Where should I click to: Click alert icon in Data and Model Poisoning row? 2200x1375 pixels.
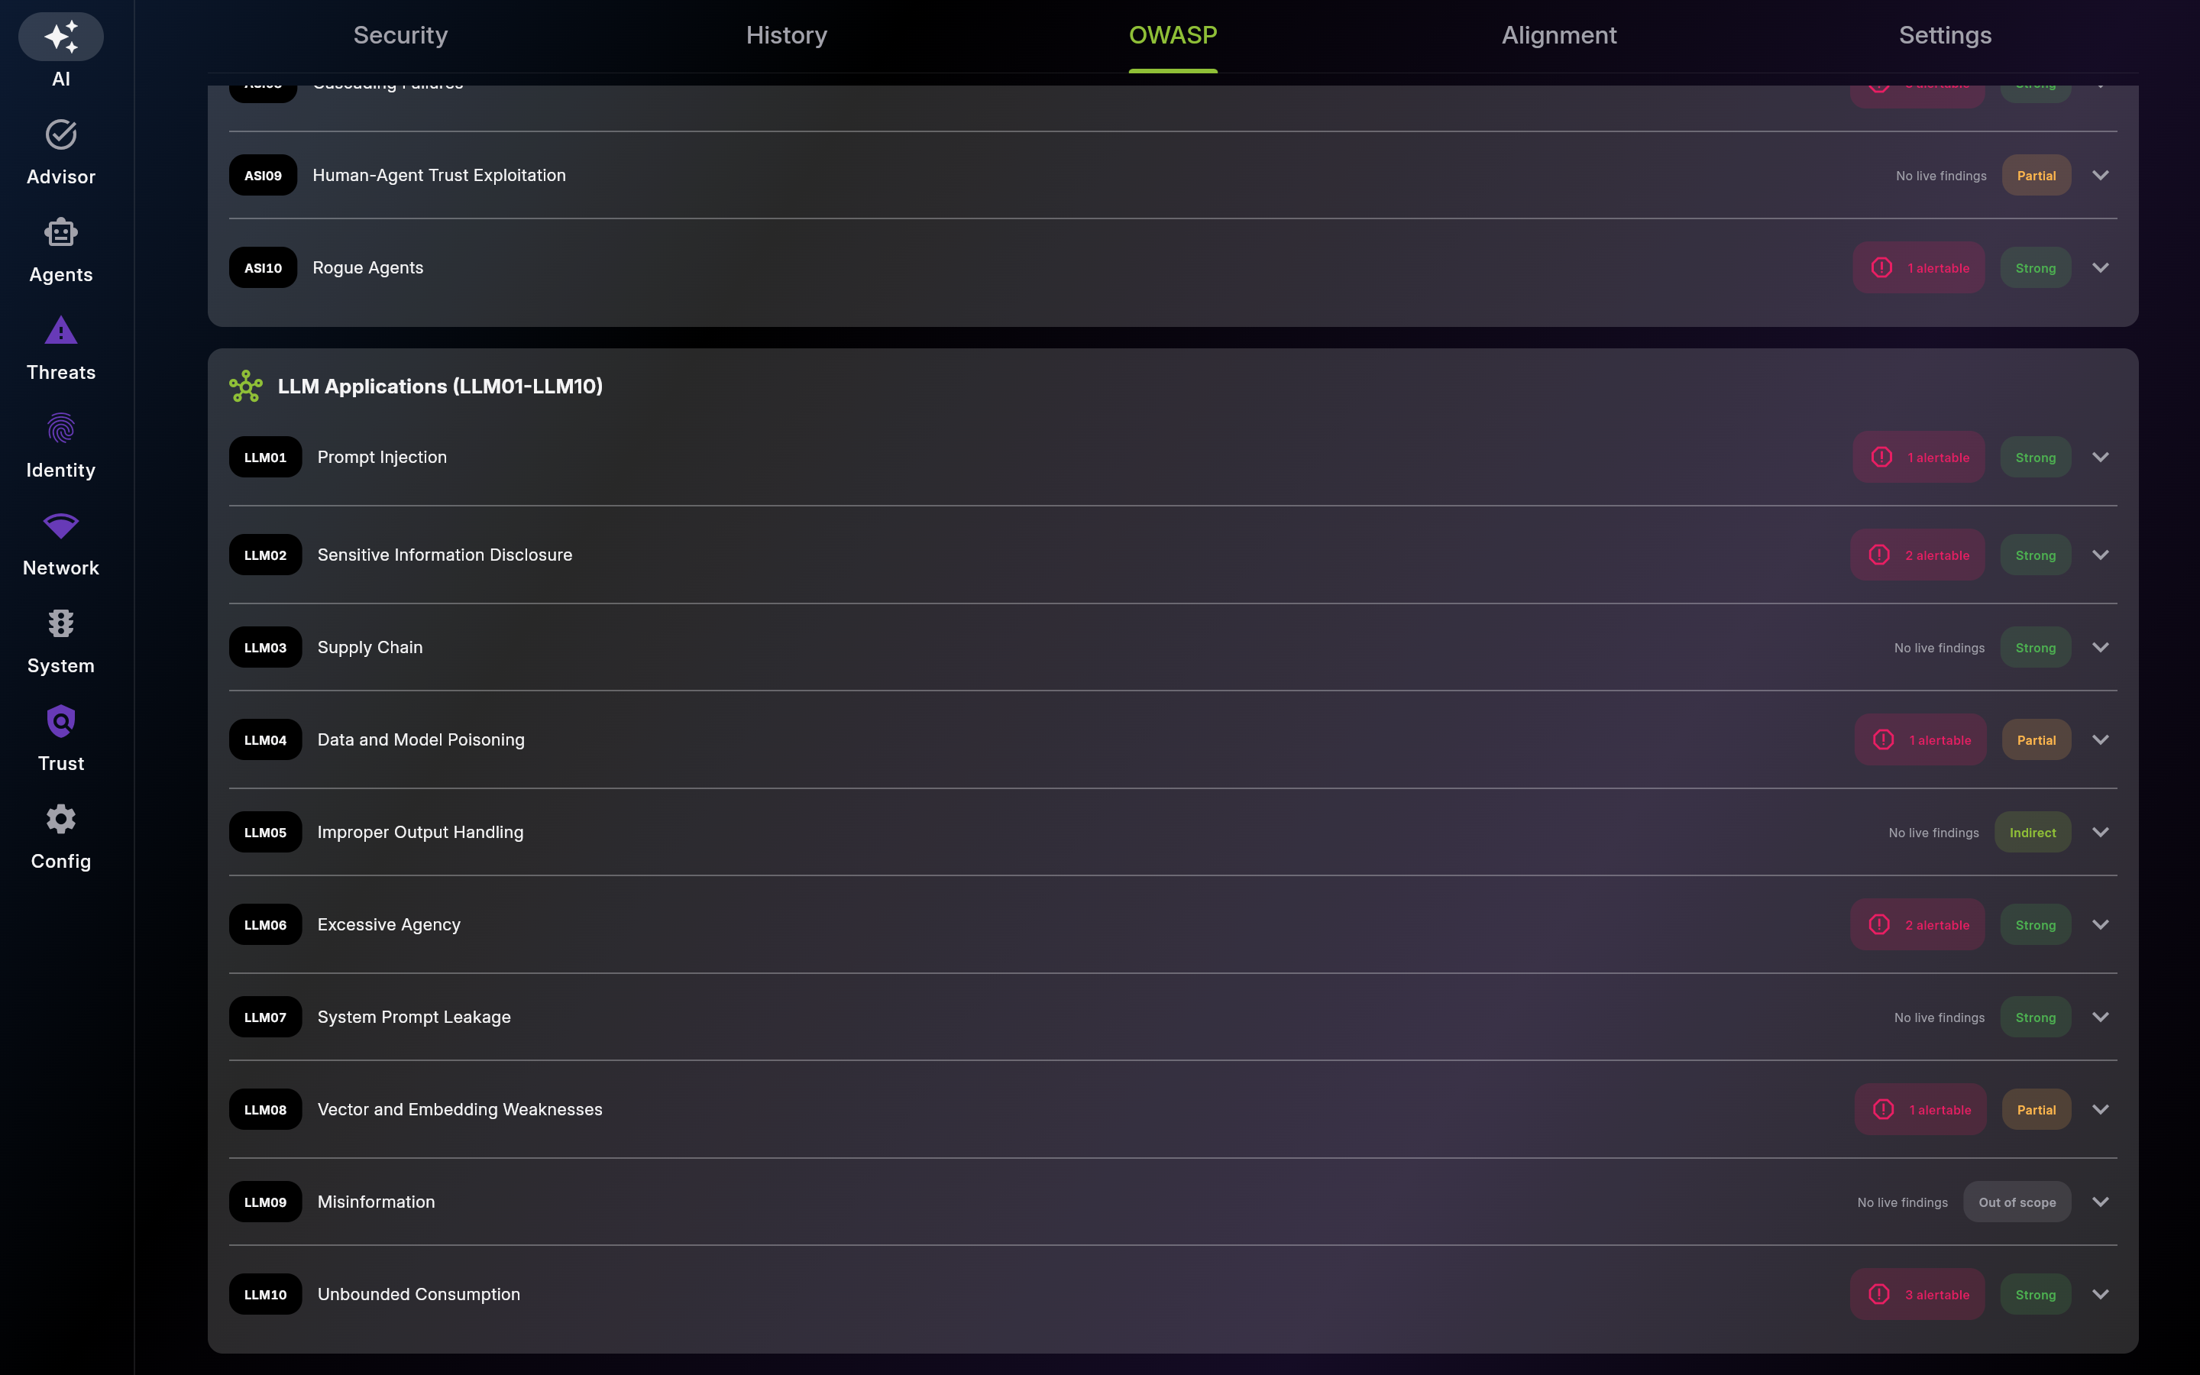click(x=1884, y=739)
